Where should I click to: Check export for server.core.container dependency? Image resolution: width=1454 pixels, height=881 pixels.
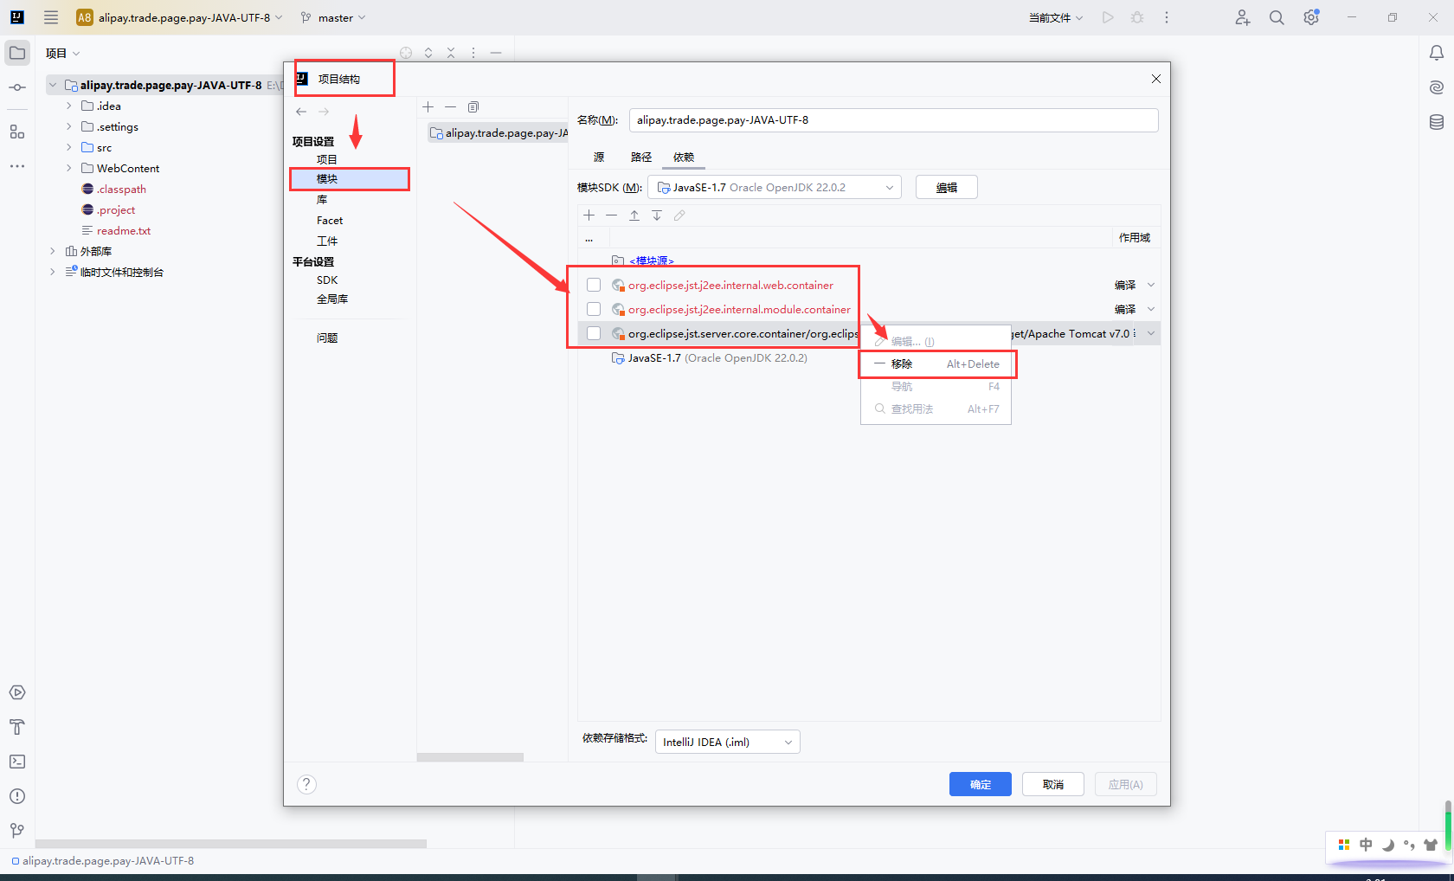[594, 333]
